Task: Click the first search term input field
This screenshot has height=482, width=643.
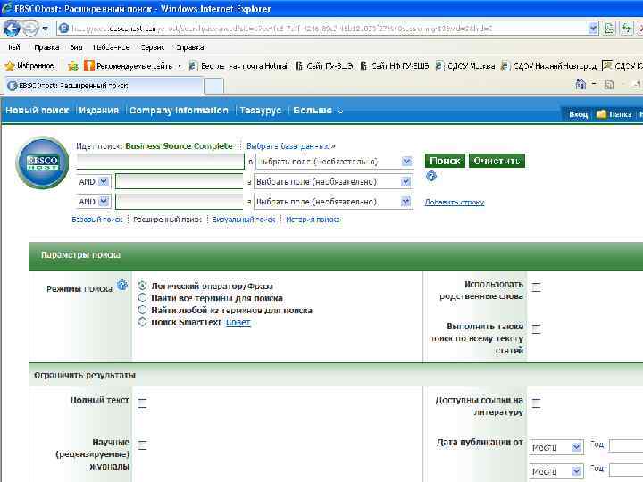Action: click(161, 161)
